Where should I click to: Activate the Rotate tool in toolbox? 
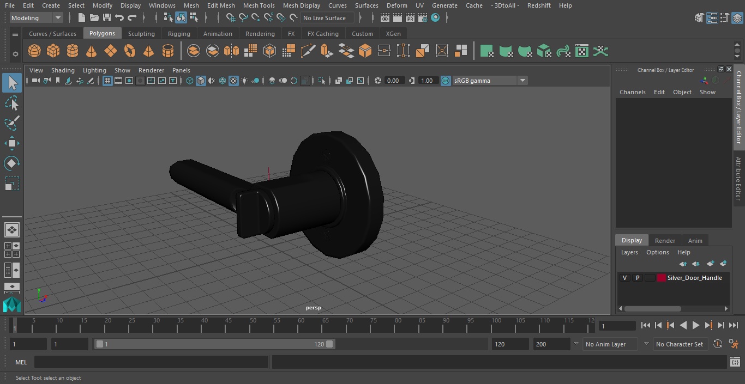pyautogui.click(x=12, y=163)
